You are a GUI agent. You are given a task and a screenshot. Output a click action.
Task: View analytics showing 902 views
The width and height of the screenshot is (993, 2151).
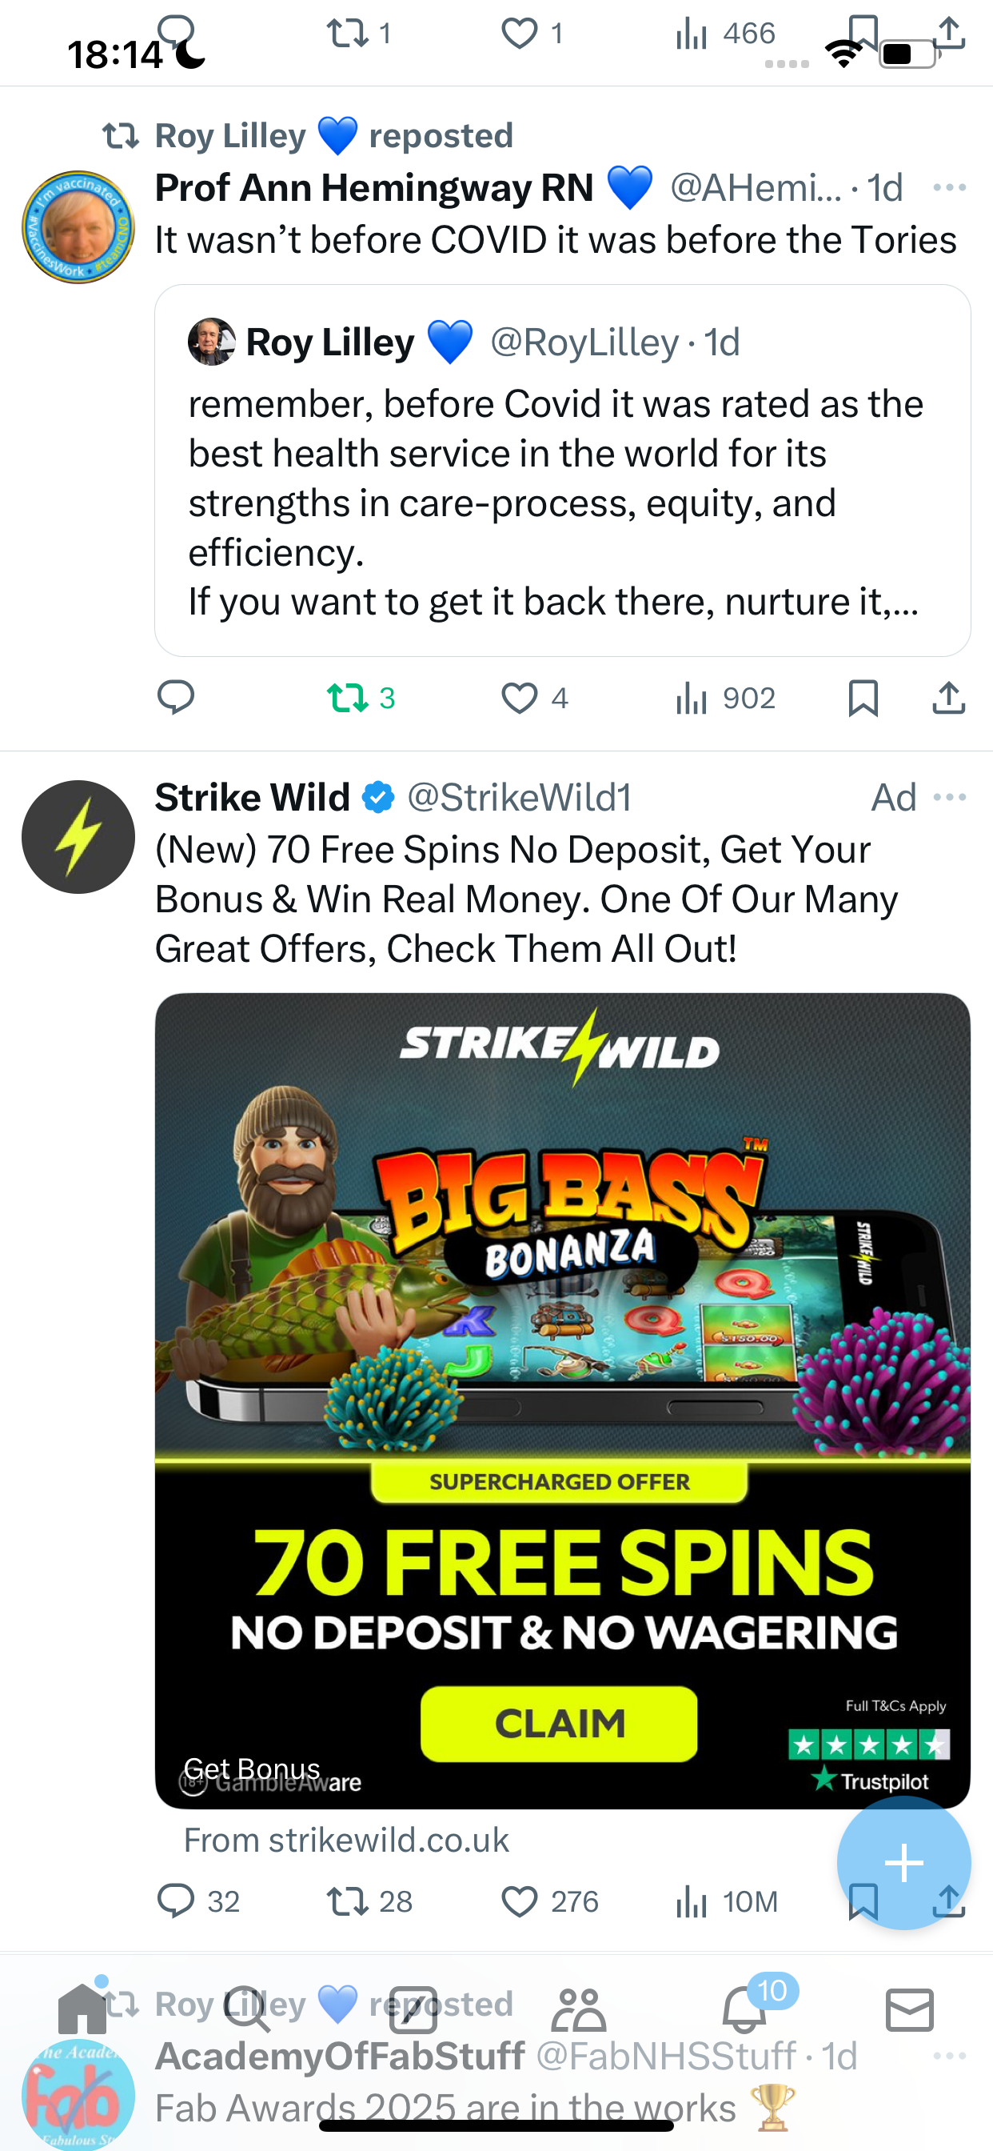pyautogui.click(x=725, y=697)
